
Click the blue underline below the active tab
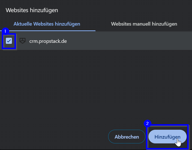[48, 31]
